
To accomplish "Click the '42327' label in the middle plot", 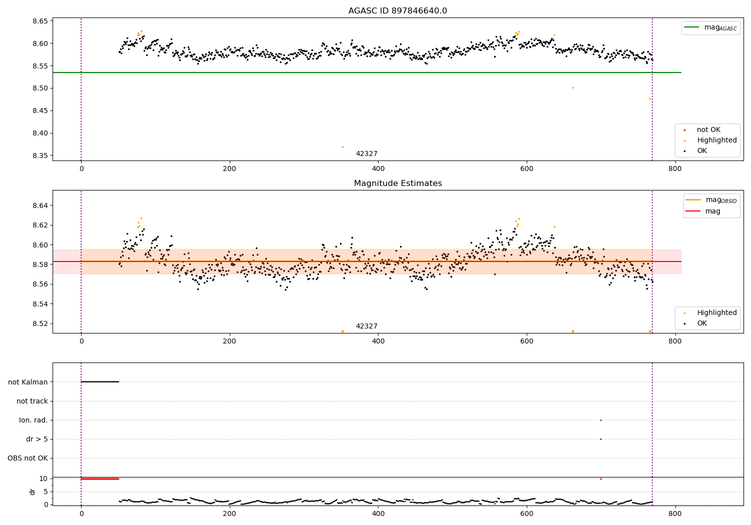I will [366, 326].
